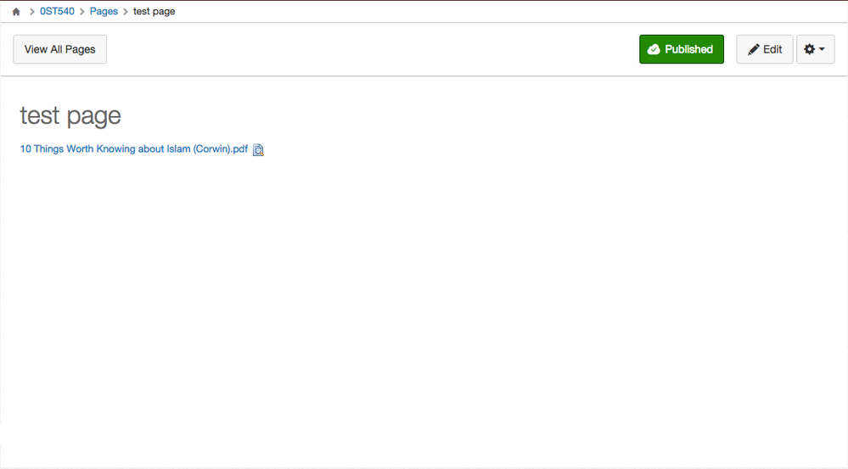Click the chevron between Pages and test page

point(126,12)
